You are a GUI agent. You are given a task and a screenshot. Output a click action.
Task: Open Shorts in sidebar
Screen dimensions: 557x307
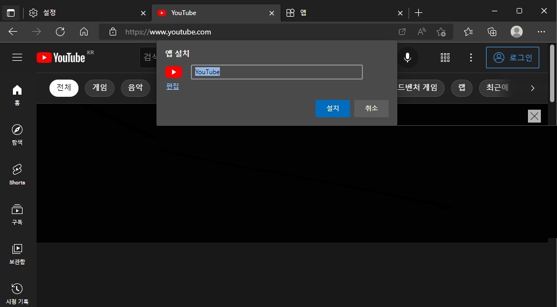[x=17, y=174]
